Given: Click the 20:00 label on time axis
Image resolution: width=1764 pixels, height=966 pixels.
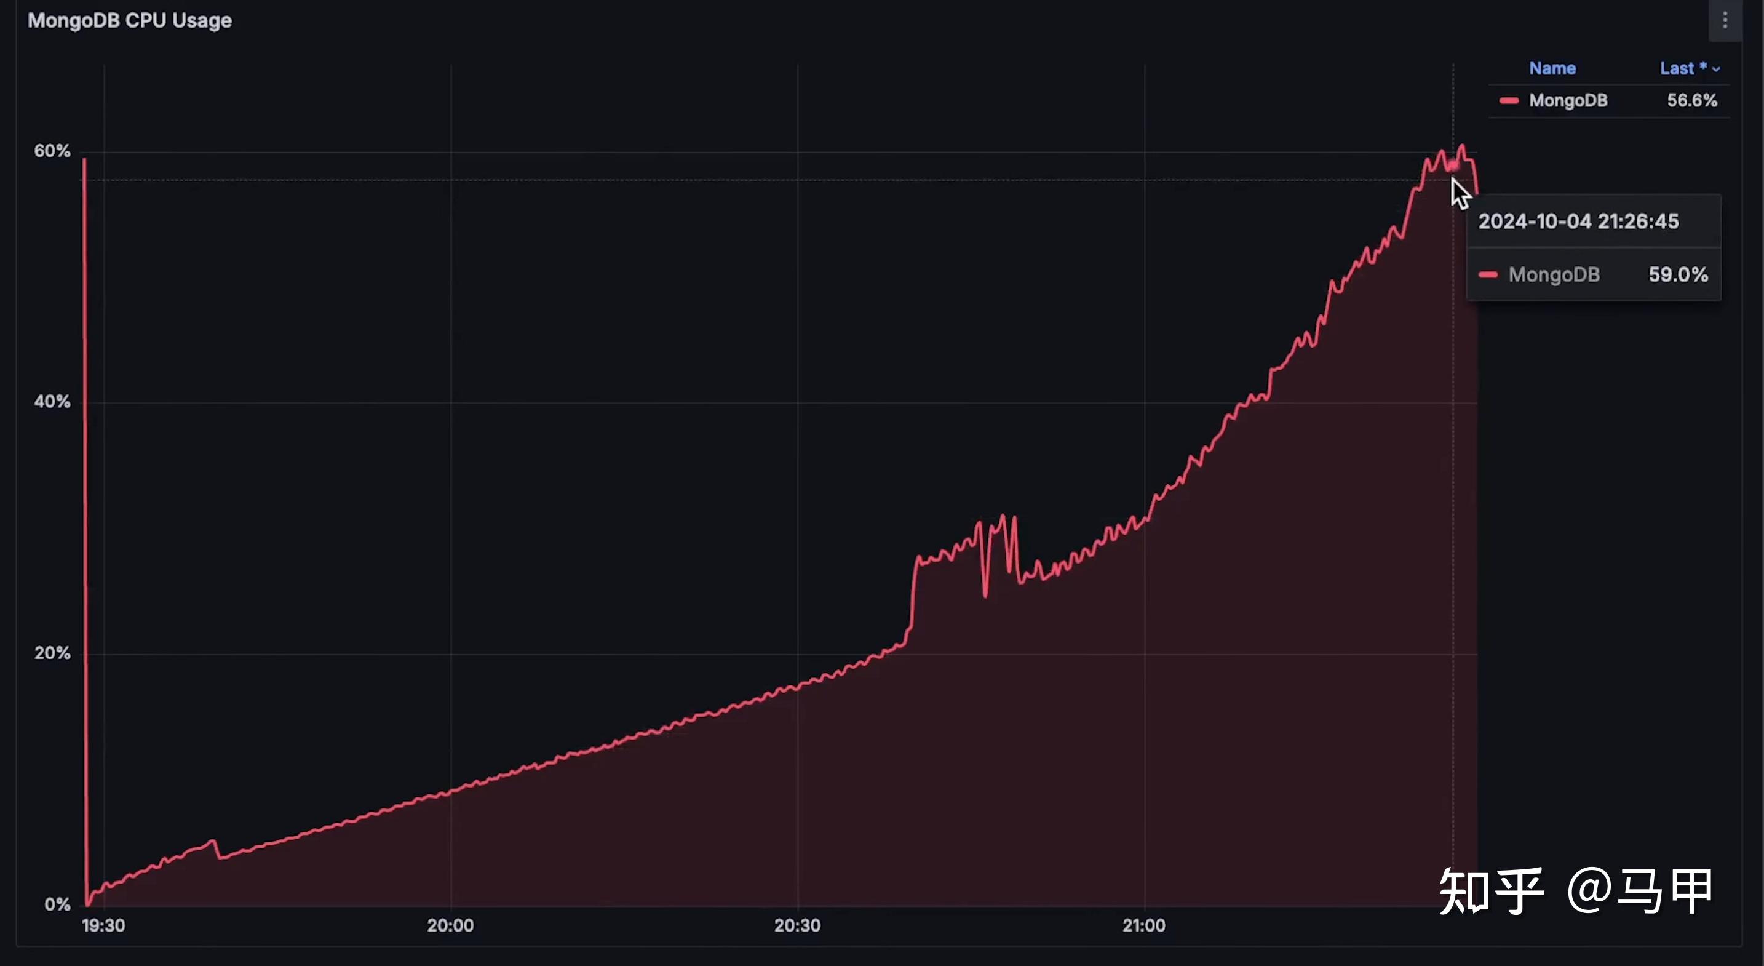Looking at the screenshot, I should pos(450,925).
